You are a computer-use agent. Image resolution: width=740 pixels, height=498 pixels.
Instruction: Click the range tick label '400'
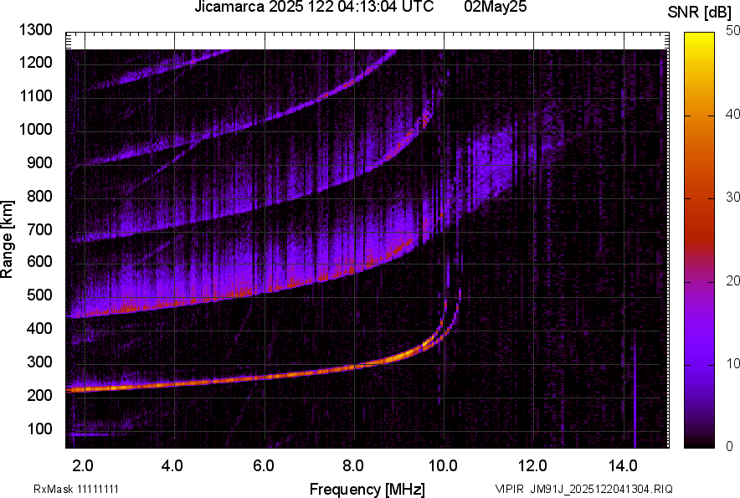click(39, 329)
